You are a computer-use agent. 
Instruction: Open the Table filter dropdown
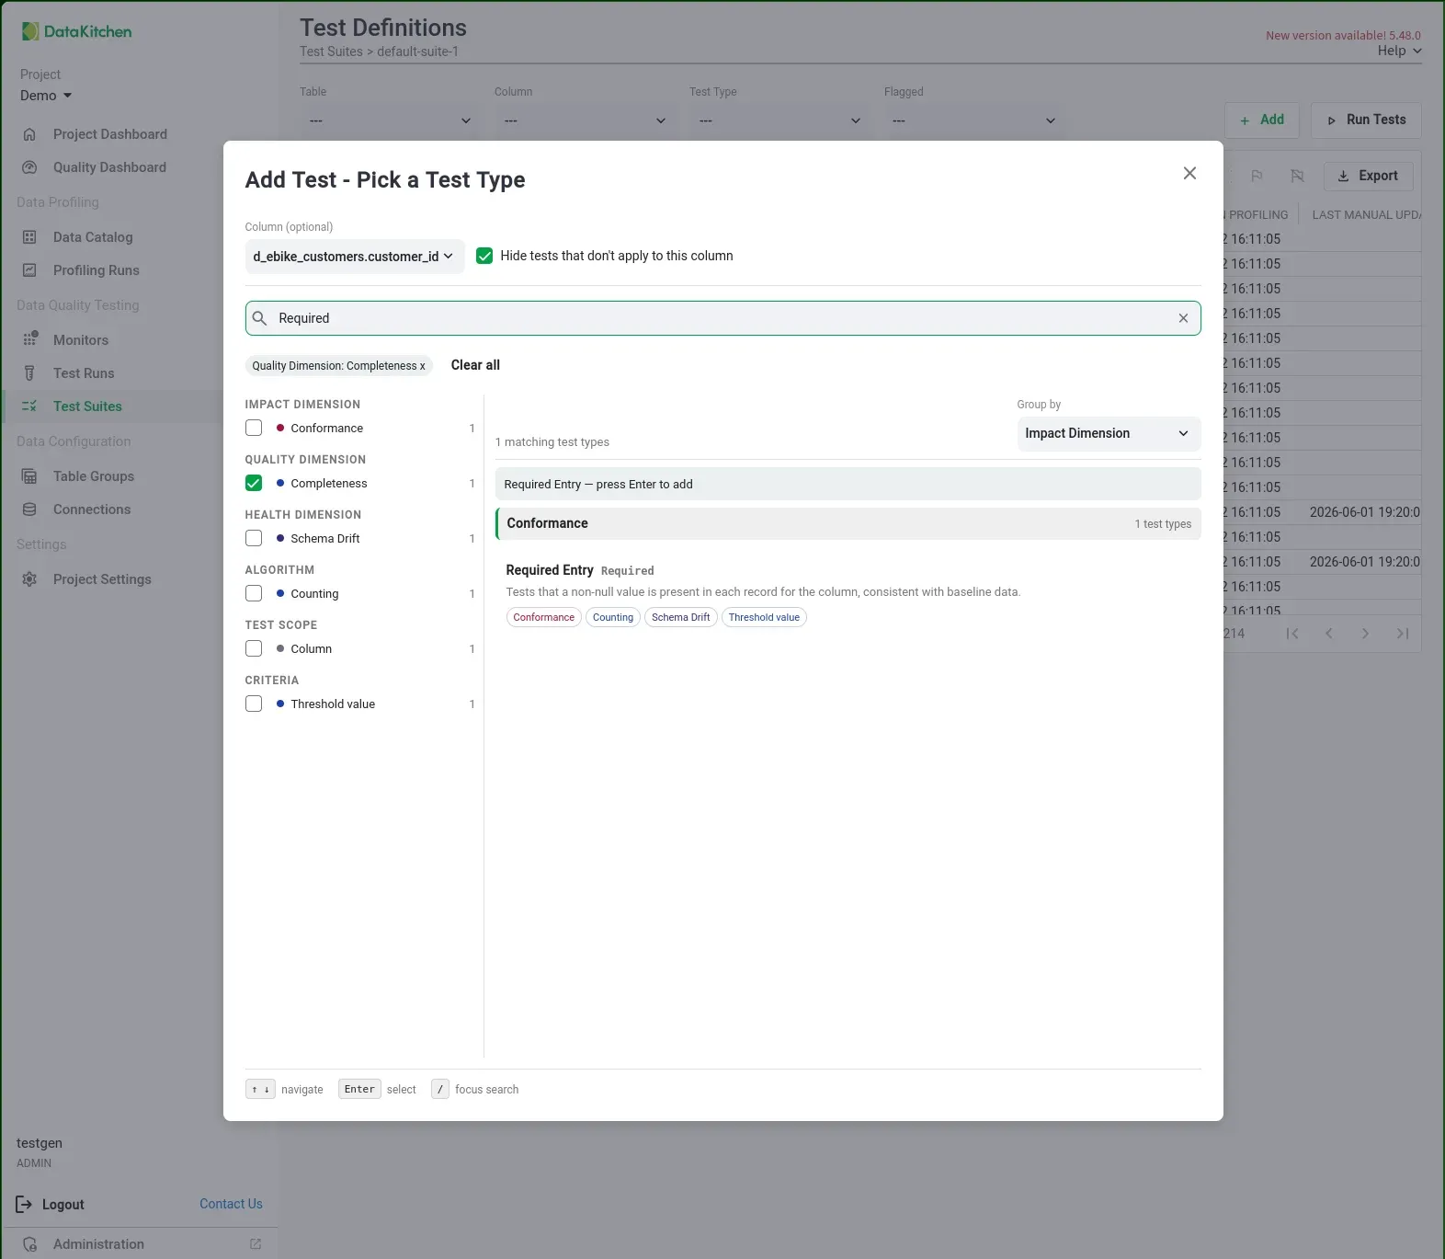390,120
